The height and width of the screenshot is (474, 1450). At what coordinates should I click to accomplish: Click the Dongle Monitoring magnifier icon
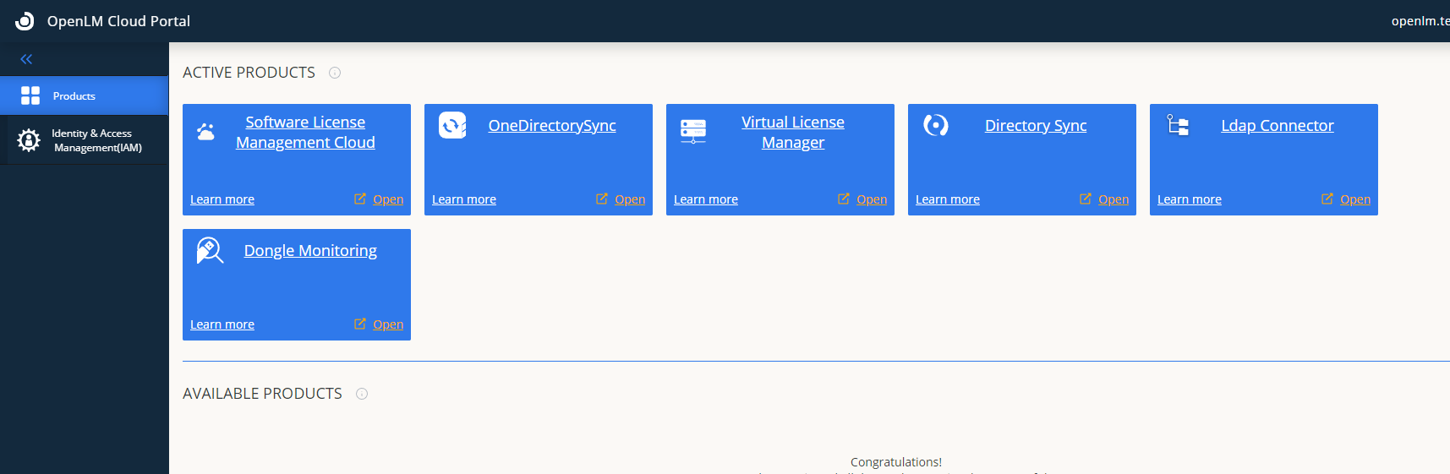coord(209,251)
